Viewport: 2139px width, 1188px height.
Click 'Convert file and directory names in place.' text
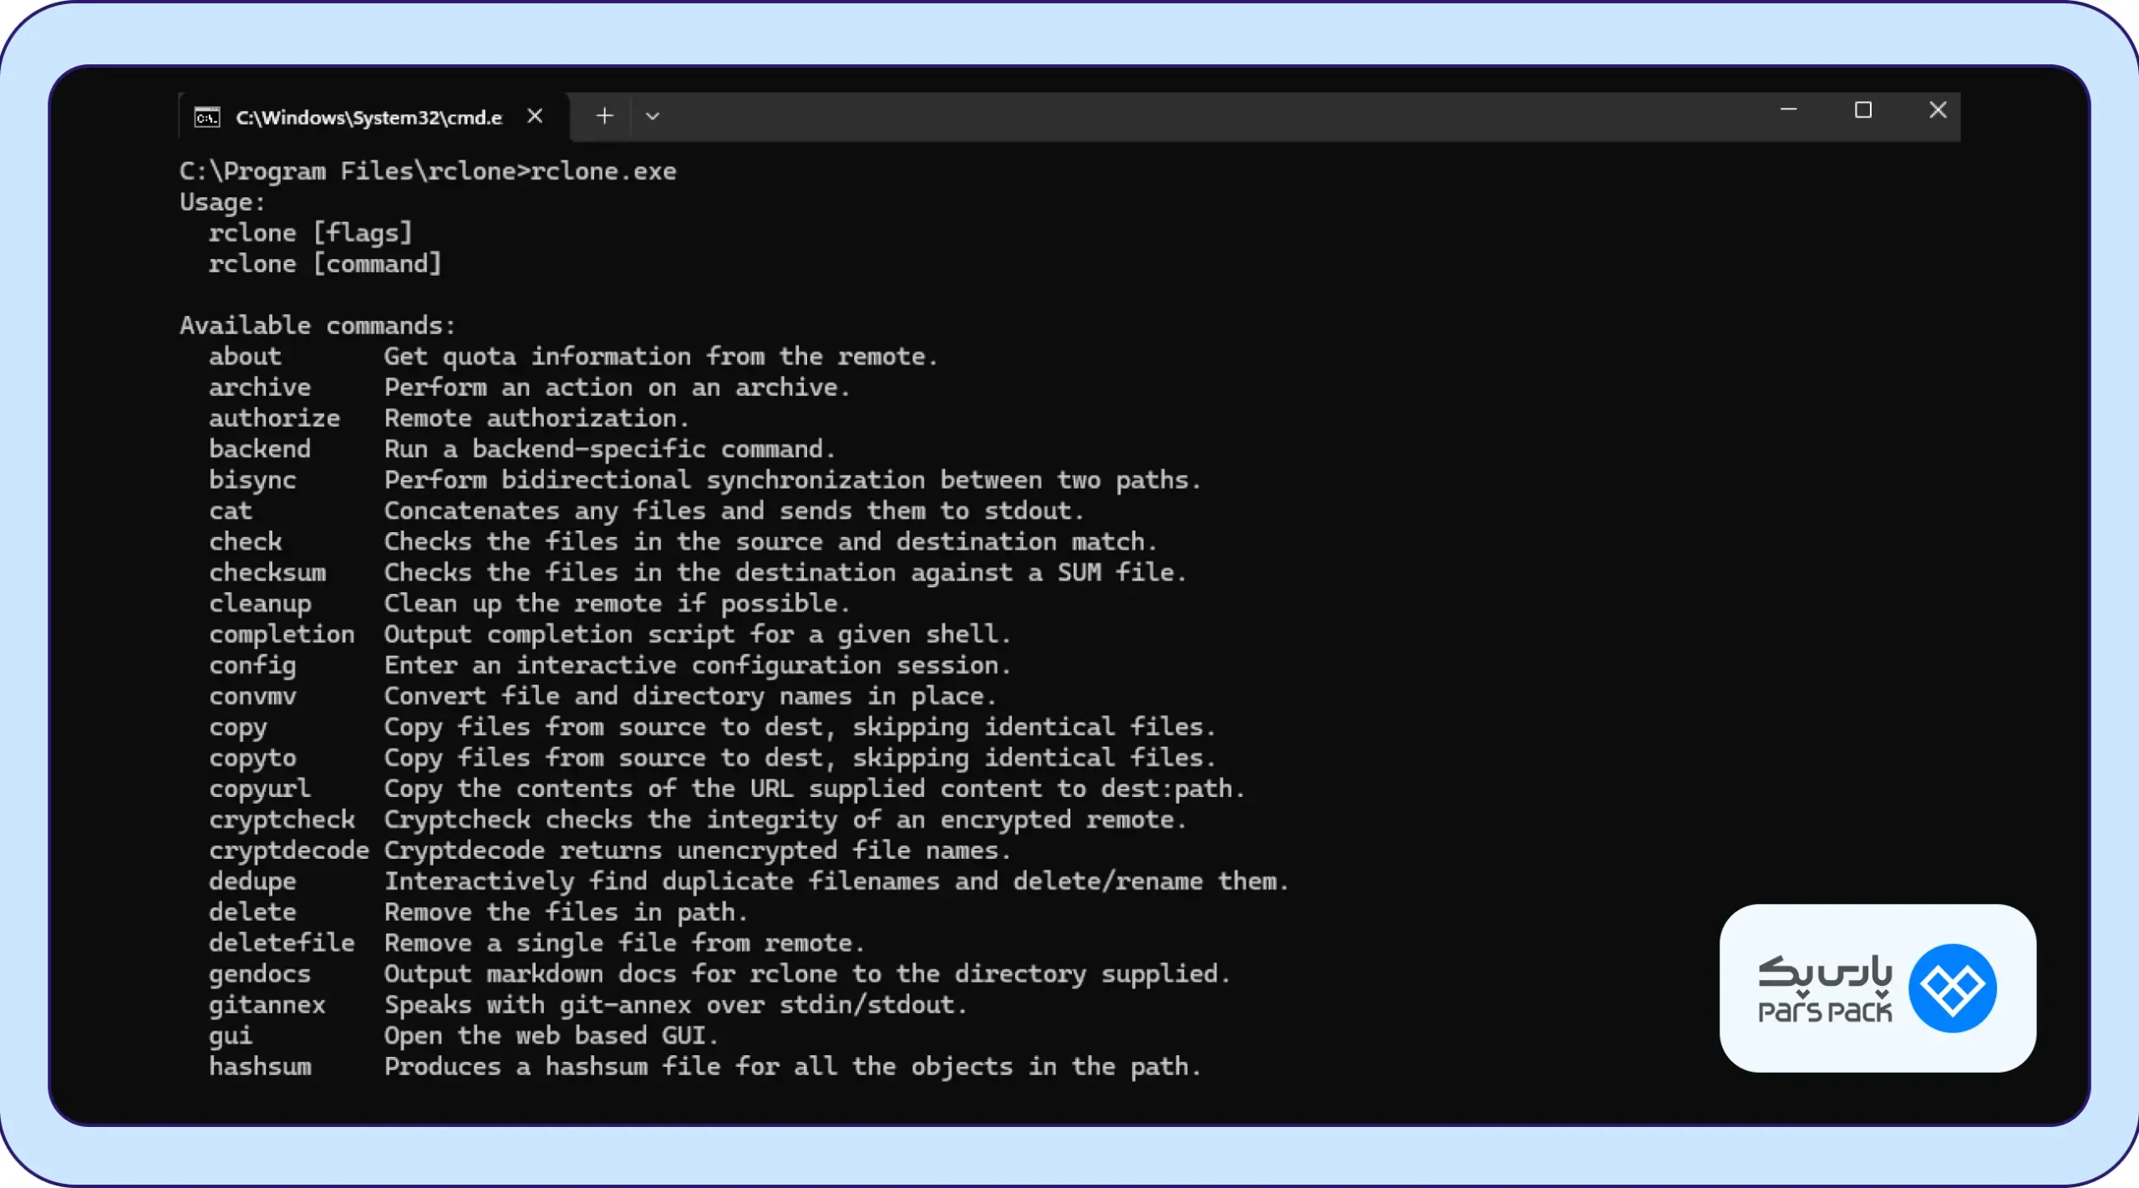[690, 697]
